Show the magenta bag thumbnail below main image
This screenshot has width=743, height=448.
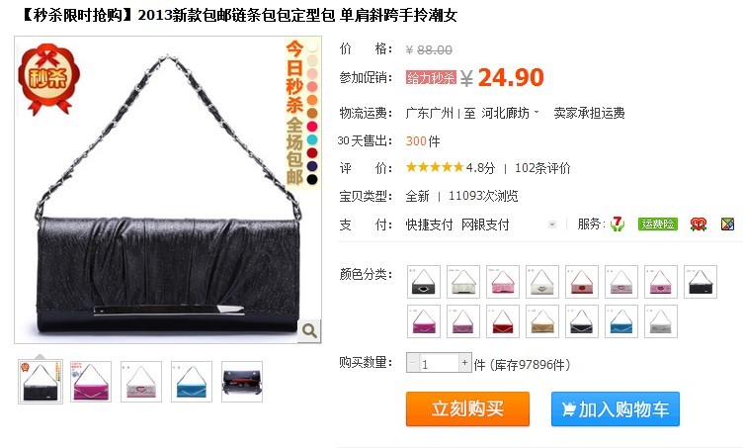[91, 382]
